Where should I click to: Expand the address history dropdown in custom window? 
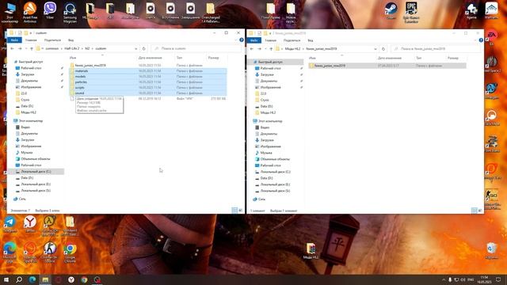[x=135, y=48]
